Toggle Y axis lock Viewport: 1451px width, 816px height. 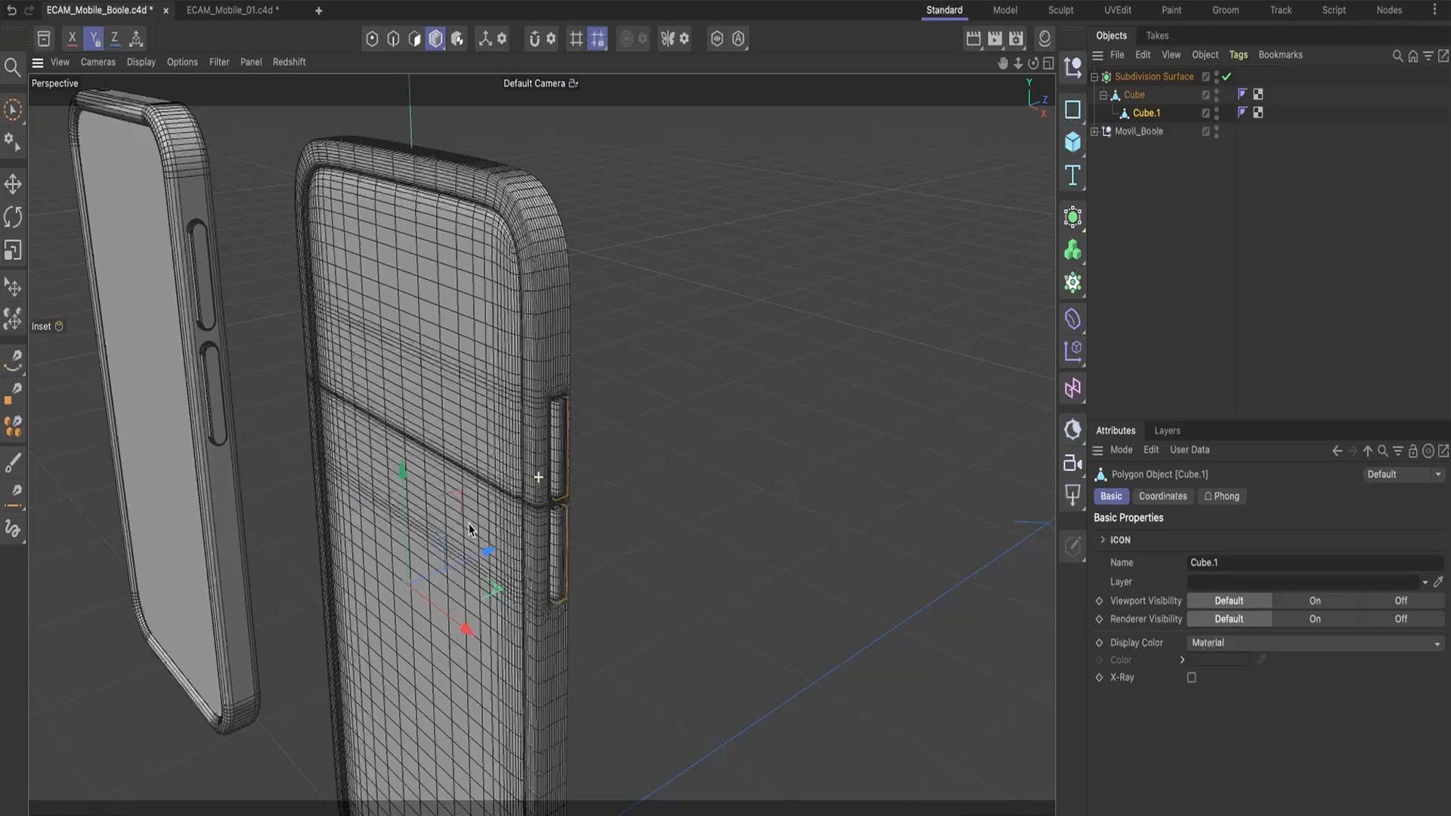pos(93,39)
